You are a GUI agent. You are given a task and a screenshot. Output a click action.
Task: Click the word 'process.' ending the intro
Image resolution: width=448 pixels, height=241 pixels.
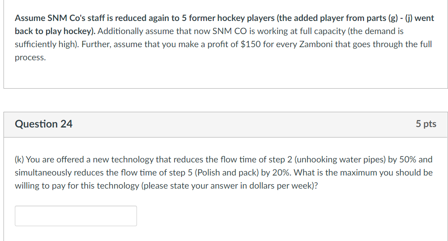click(30, 58)
